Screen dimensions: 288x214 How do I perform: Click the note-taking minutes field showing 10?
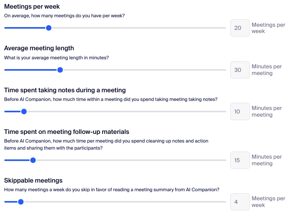click(x=240, y=112)
